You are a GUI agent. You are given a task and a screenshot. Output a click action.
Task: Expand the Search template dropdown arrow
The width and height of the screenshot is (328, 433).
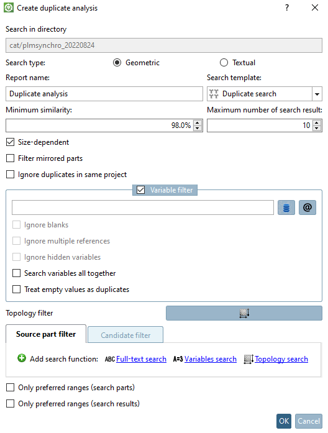[x=317, y=94]
